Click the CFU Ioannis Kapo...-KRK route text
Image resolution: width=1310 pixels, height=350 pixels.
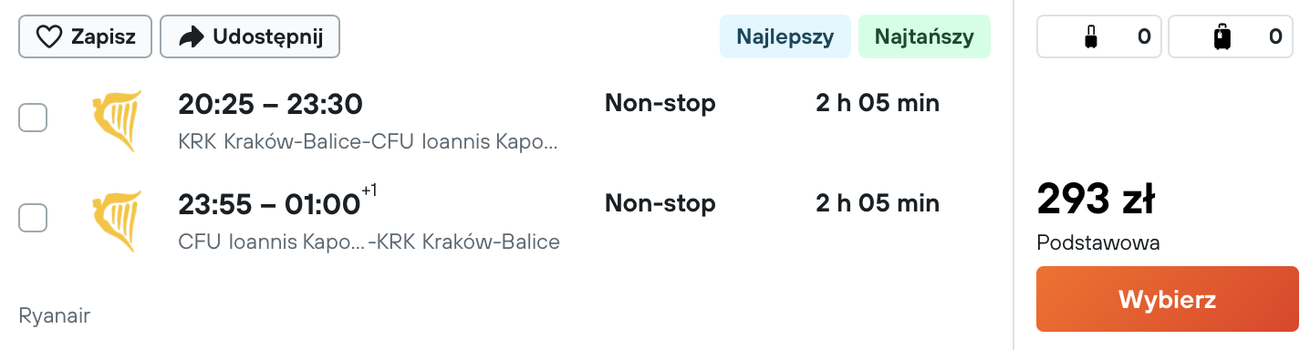[x=369, y=242]
